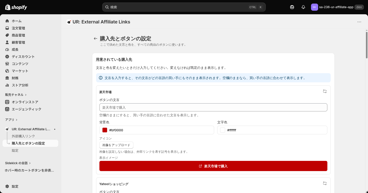Click the 楽天市場 section heading
368x193 pixels.
106,92
